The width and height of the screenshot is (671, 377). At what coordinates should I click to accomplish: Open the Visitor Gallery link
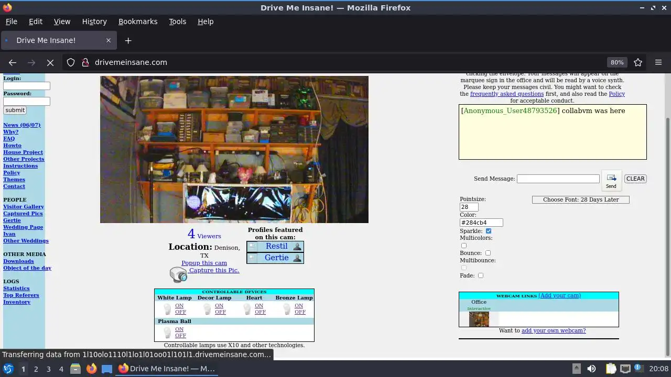point(24,207)
